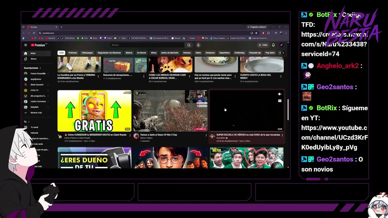Select the Videojuegos filter chip
Viewport: 388px width, 218px height.
pos(87,53)
